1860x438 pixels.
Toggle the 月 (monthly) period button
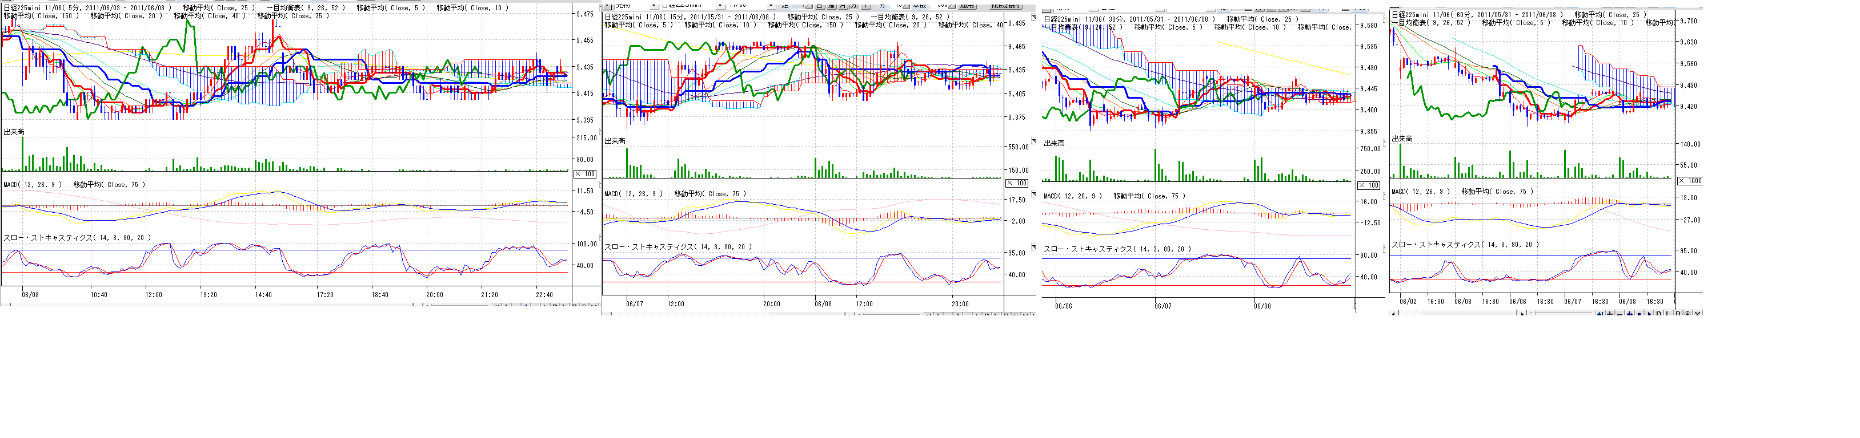(x=843, y=6)
